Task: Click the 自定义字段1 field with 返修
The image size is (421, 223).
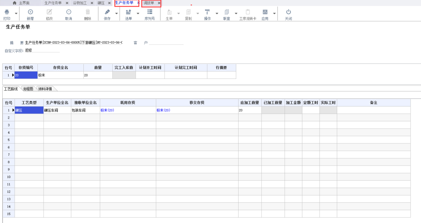Action: [42, 51]
